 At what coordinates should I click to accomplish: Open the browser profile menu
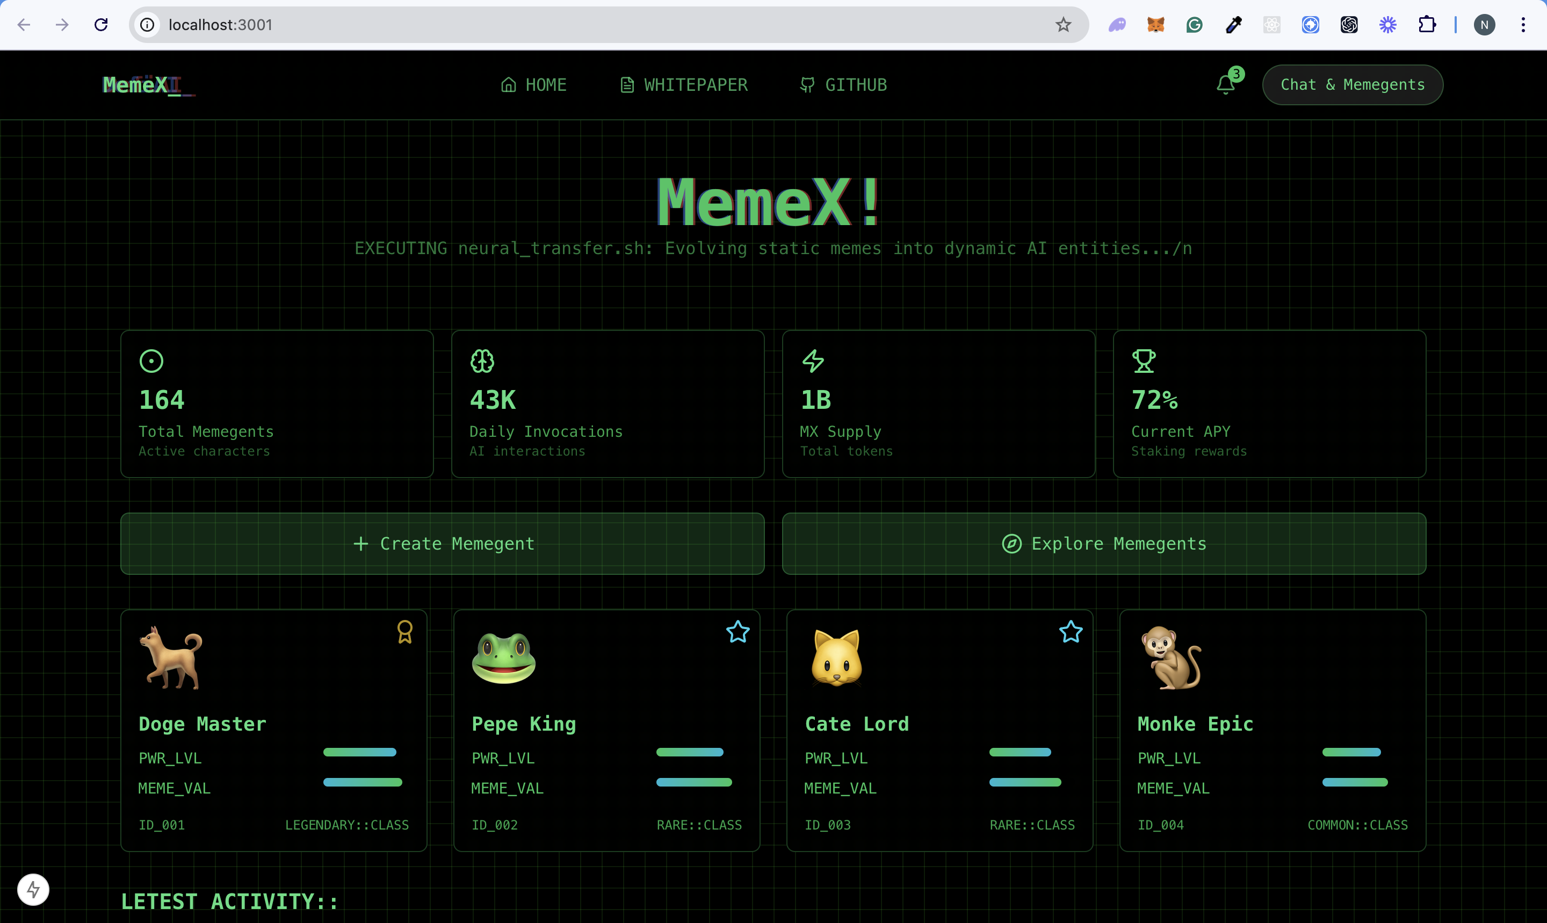(x=1484, y=25)
